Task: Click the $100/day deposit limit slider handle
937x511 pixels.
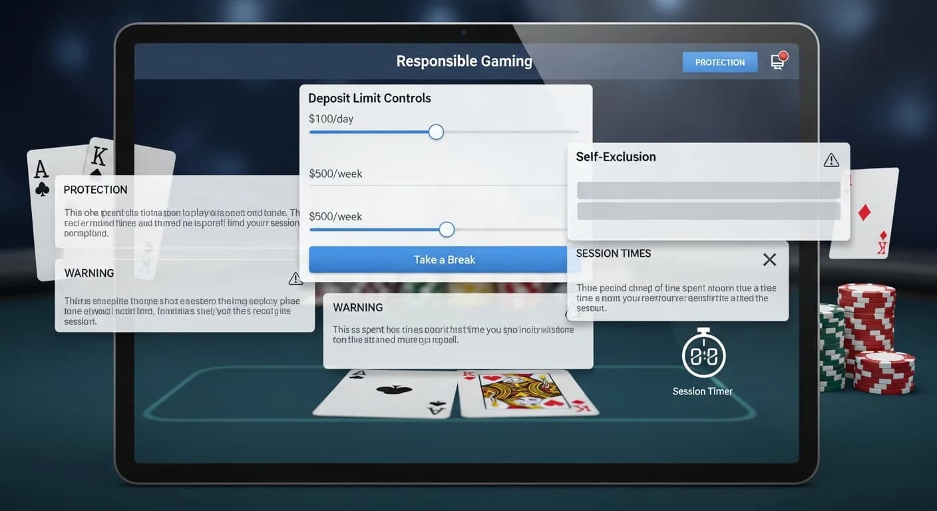Action: [x=436, y=132]
